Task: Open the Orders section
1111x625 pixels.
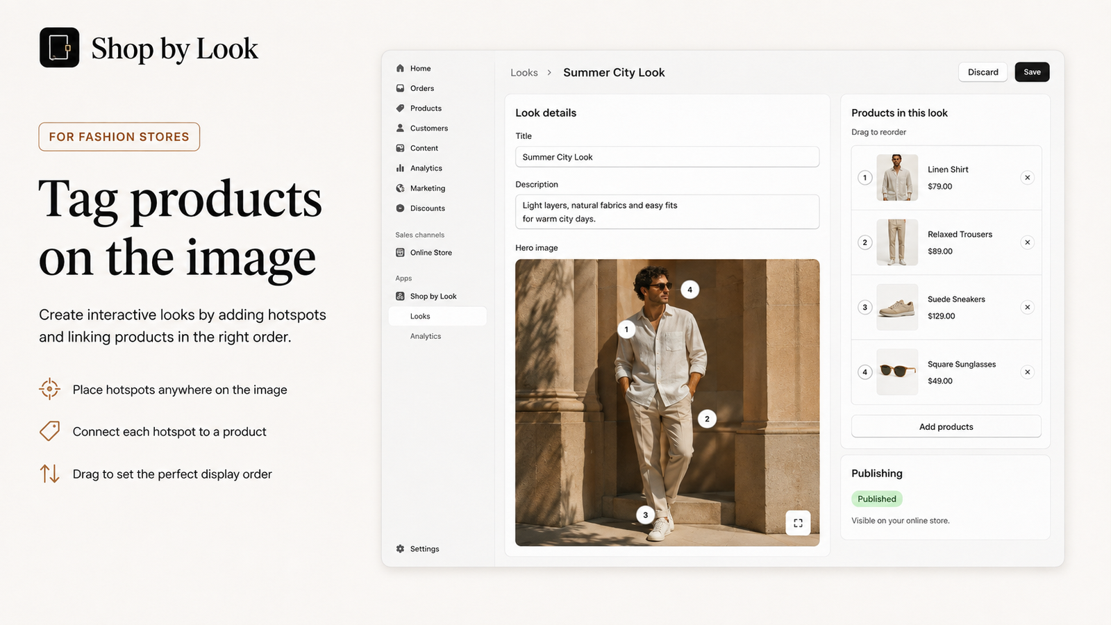Action: [415, 88]
